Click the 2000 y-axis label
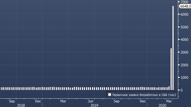This screenshot has width=191, height=107. point(184,65)
